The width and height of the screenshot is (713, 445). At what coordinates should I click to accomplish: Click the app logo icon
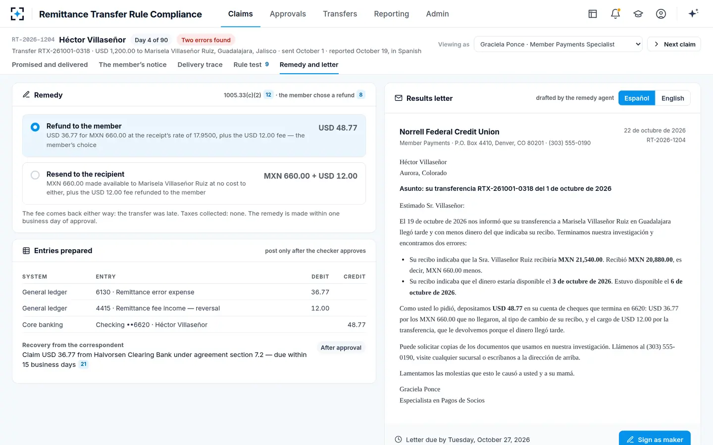point(17,14)
